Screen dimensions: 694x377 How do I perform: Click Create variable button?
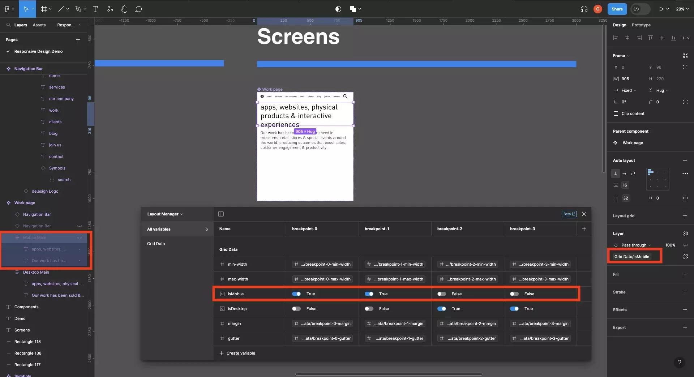(x=237, y=353)
